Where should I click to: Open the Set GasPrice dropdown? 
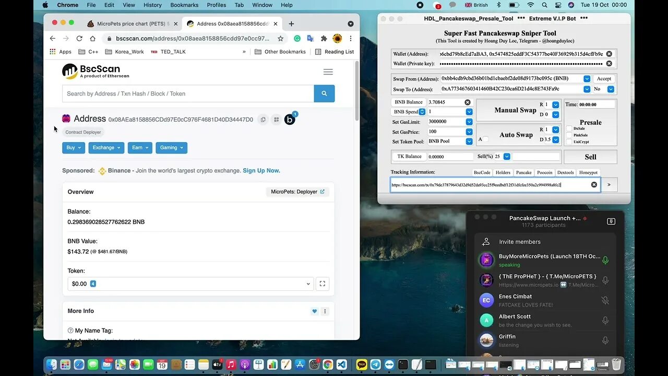point(469,132)
